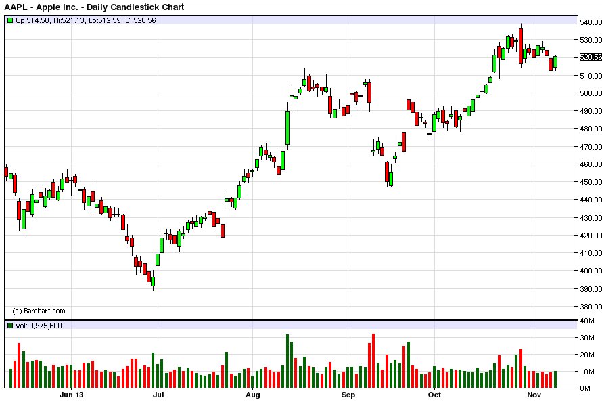Click the 500.00 price axis label
This screenshot has width=602, height=402.
point(591,93)
